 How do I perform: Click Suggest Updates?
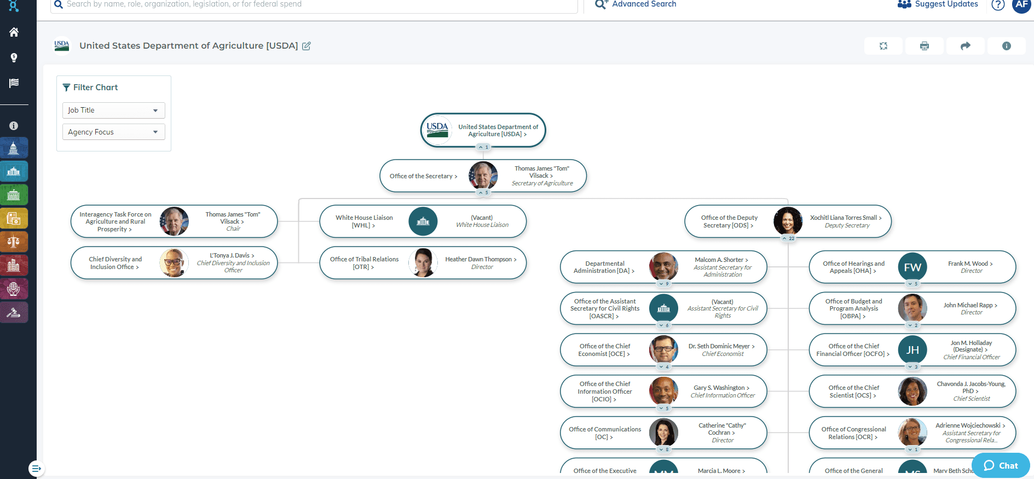[x=938, y=4]
